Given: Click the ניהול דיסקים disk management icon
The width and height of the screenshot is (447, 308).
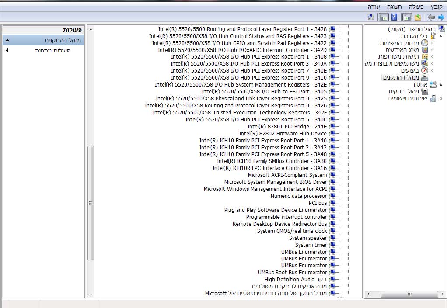Looking at the screenshot, I should pyautogui.click(x=425, y=91).
